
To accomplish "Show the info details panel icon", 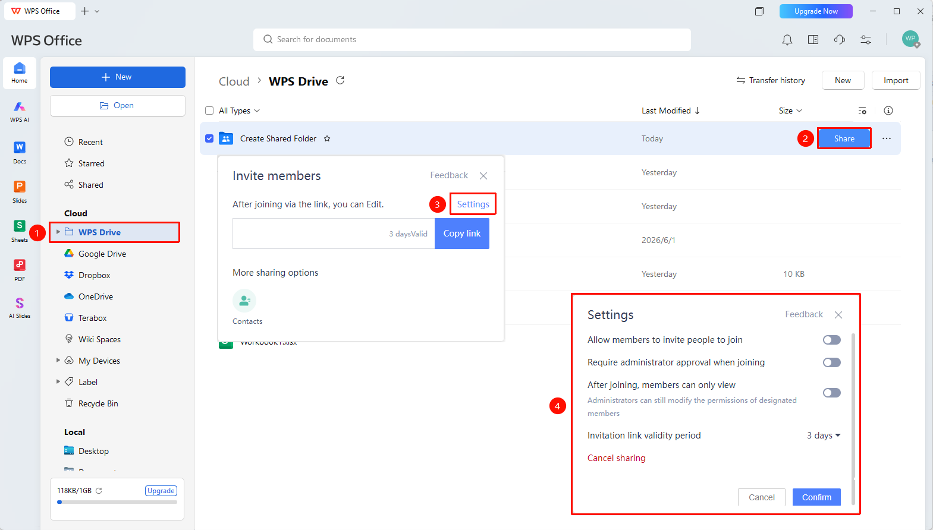I will (888, 111).
